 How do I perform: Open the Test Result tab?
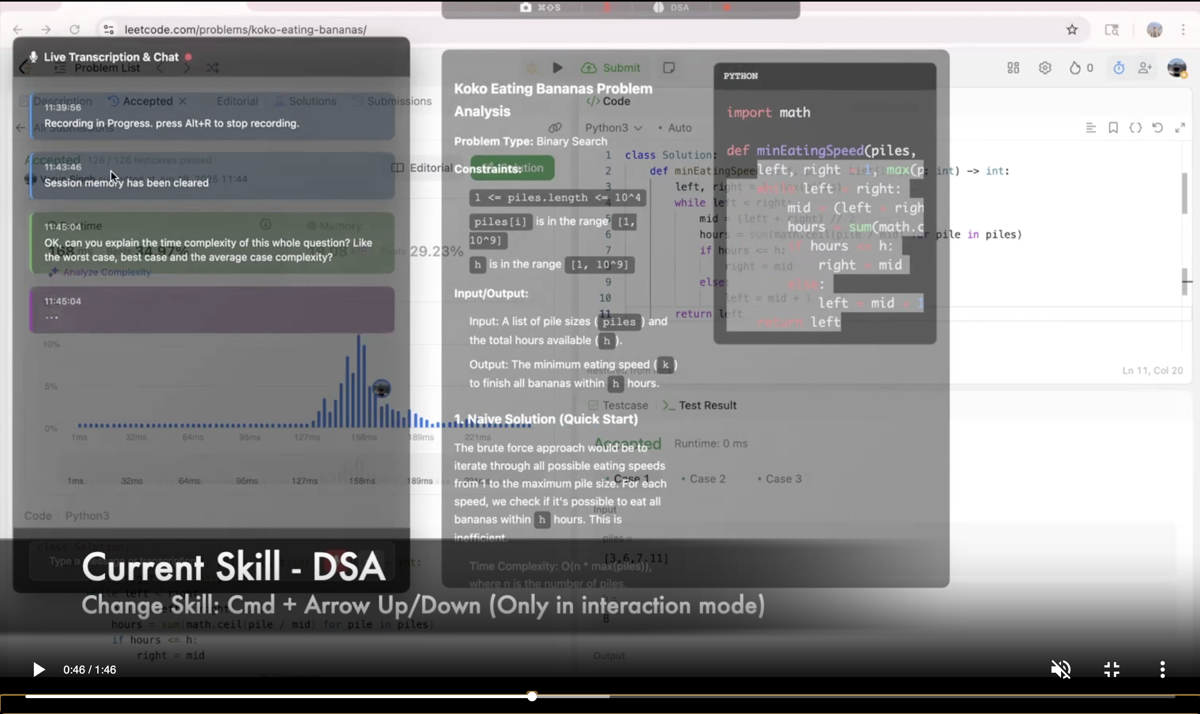pyautogui.click(x=700, y=405)
